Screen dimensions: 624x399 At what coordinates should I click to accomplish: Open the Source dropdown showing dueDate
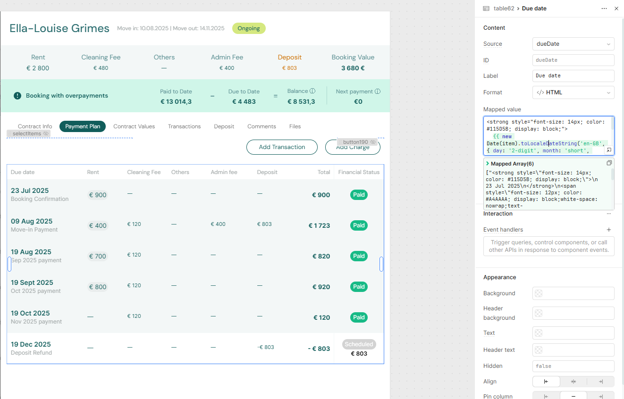click(573, 43)
